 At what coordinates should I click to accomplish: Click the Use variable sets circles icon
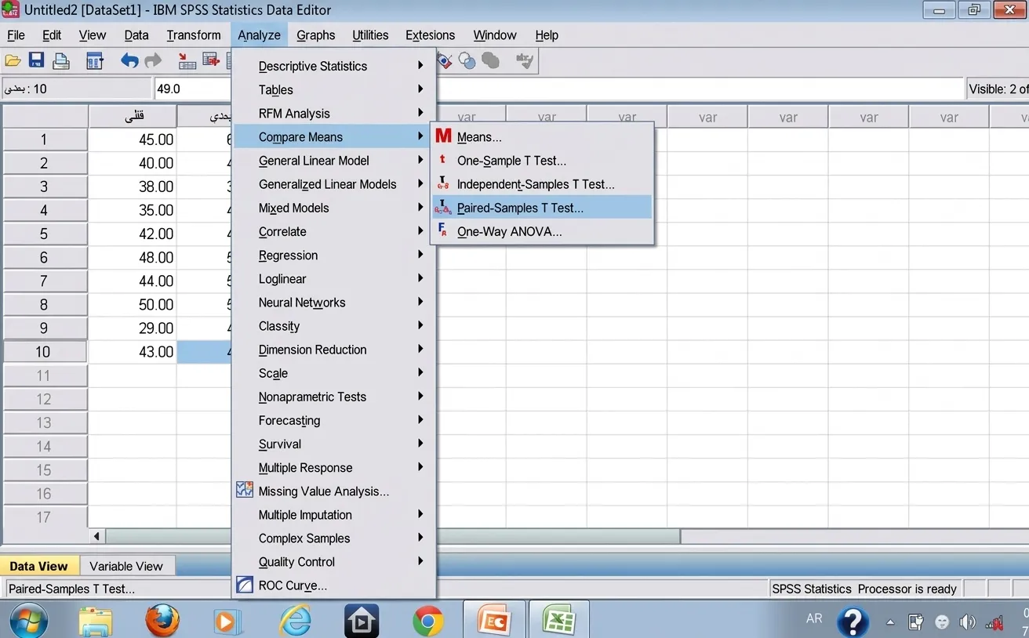(467, 61)
